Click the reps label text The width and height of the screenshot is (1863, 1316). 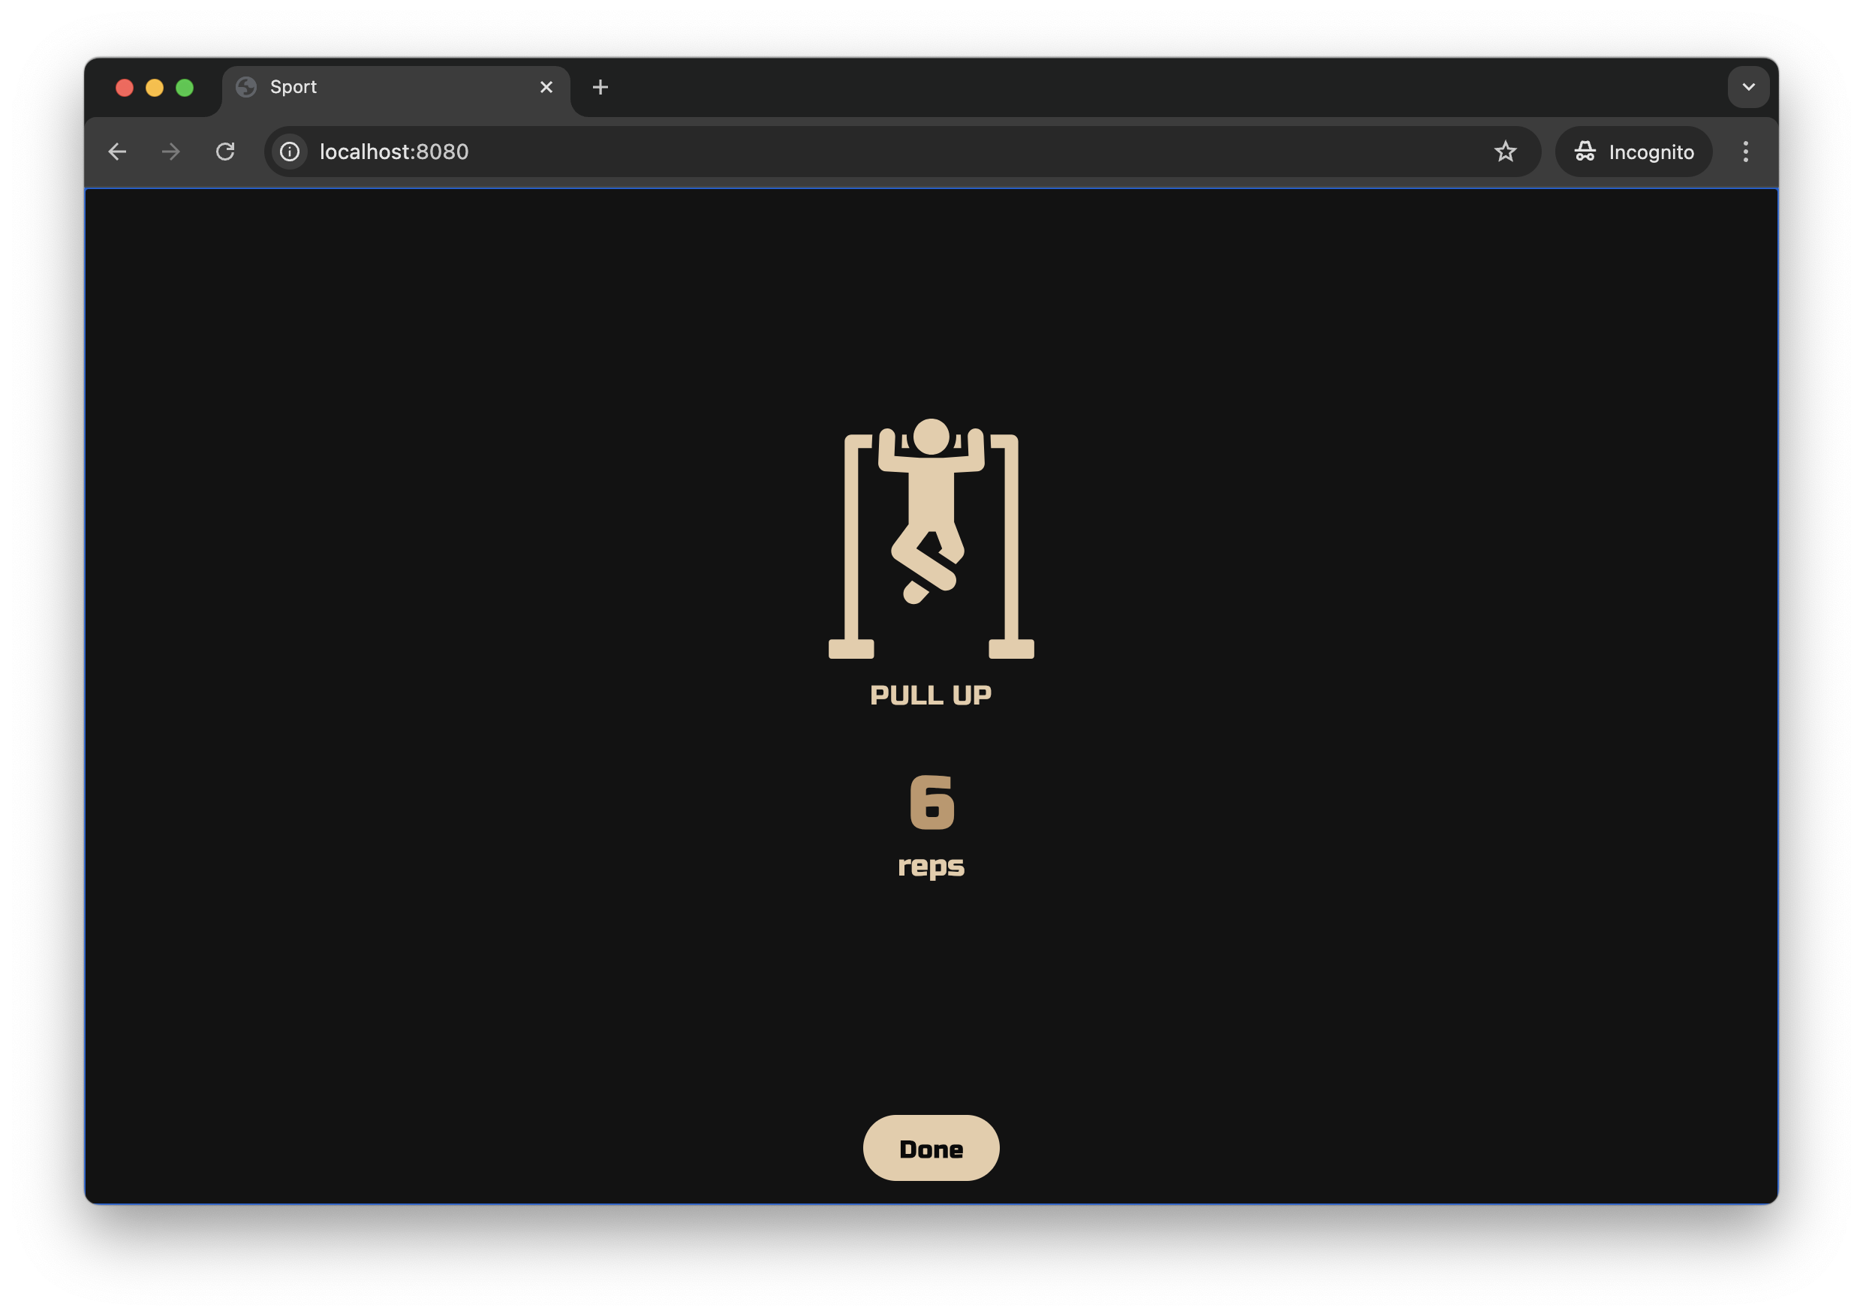click(x=930, y=864)
